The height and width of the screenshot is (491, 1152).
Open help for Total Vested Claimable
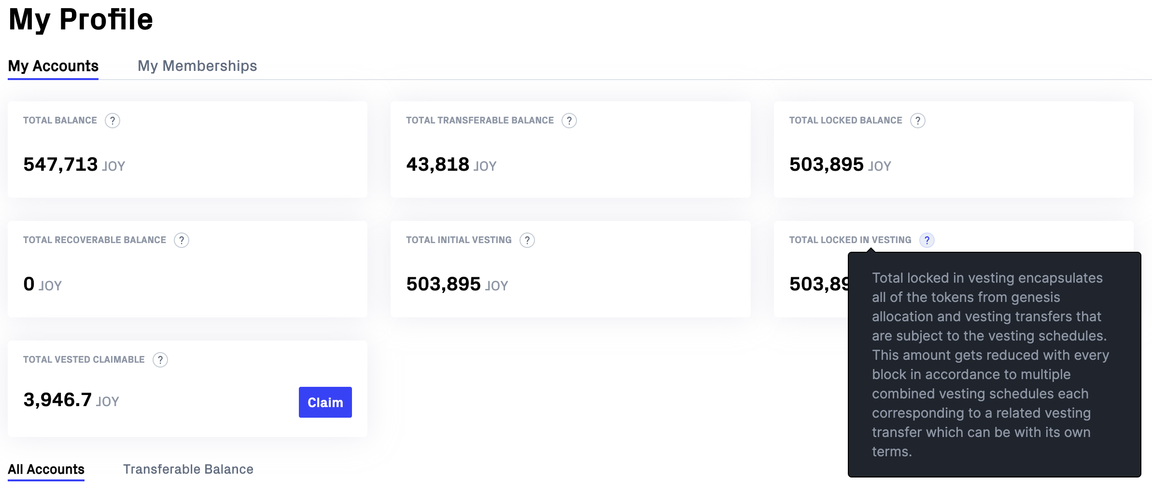(x=160, y=360)
